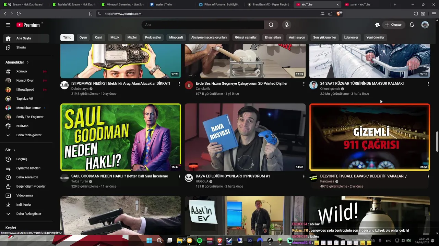Viewport: 439px width, 246px height.
Task: Click the Canokolik channel name
Action: 203,88
